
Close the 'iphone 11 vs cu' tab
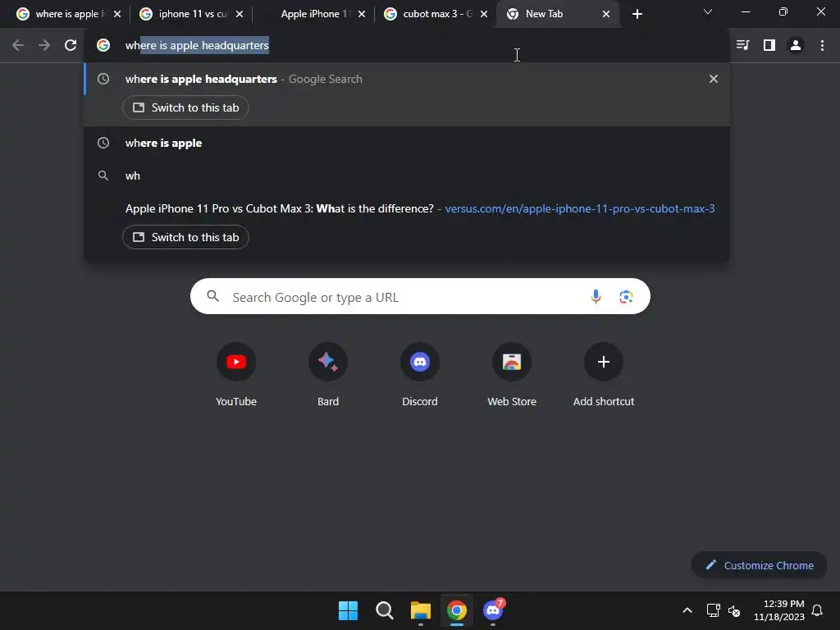(240, 14)
